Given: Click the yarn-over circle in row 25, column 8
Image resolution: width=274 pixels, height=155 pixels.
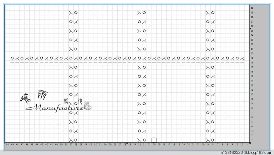Looking at the screenshot, I should [x=213, y=31].
